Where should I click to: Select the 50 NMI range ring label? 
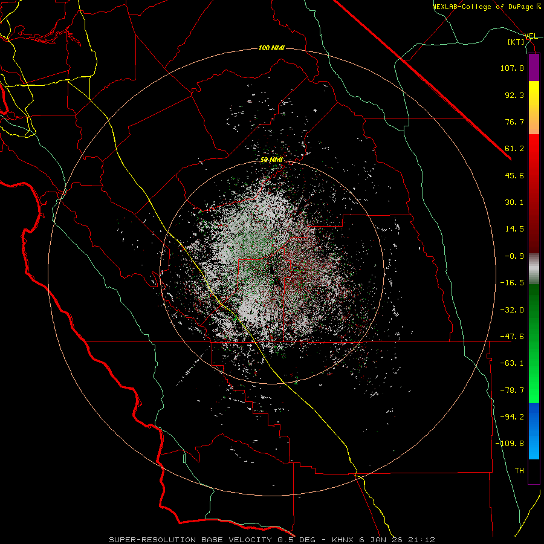[271, 160]
